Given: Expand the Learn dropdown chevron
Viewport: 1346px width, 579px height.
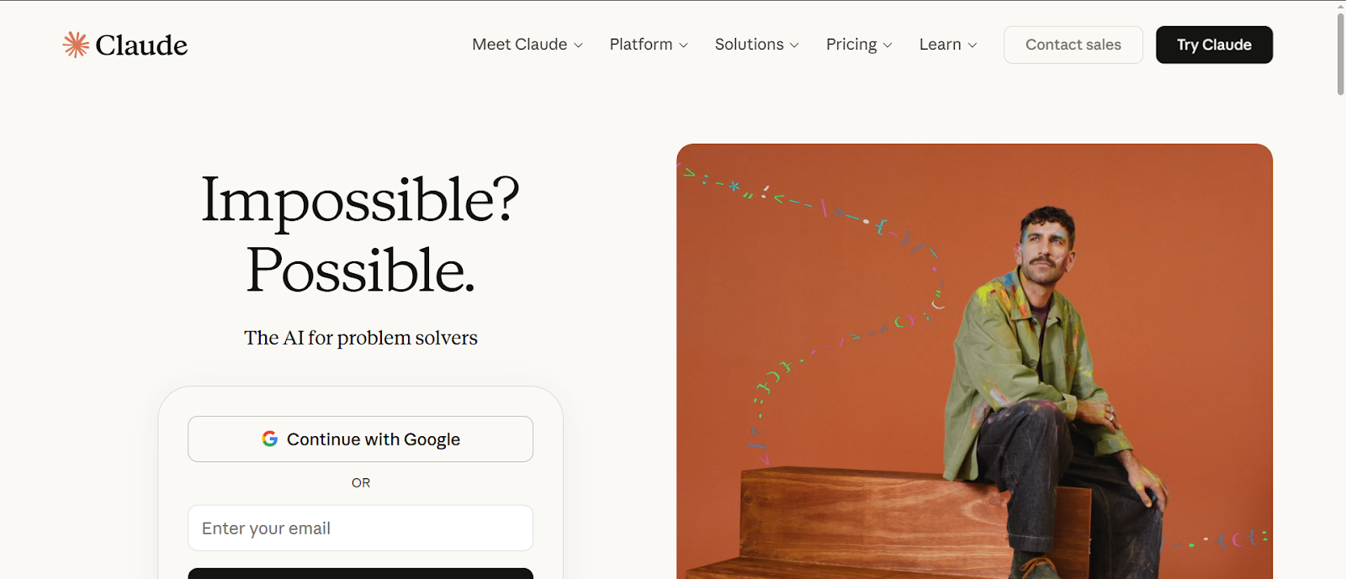Looking at the screenshot, I should pos(972,45).
